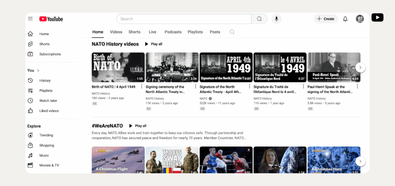The image size is (395, 186).
Task: Click the '322K views • 11 years ago' text
Action: pyautogui.click(x=218, y=103)
